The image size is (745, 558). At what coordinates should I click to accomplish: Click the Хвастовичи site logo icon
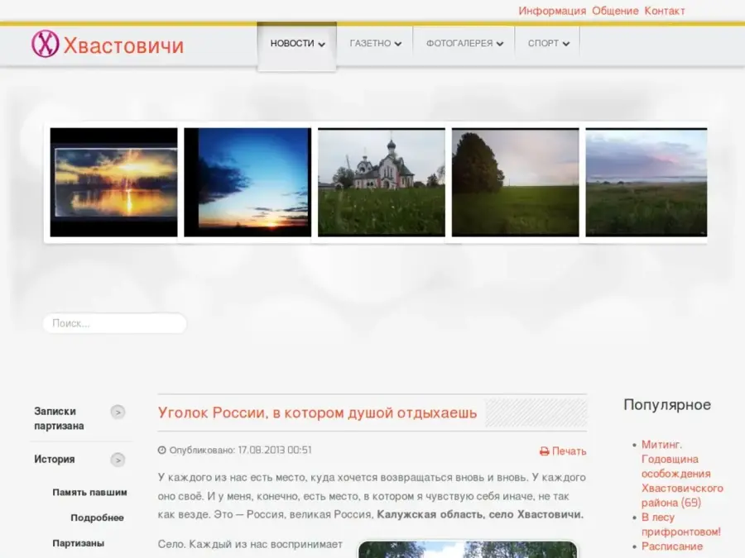click(x=46, y=44)
